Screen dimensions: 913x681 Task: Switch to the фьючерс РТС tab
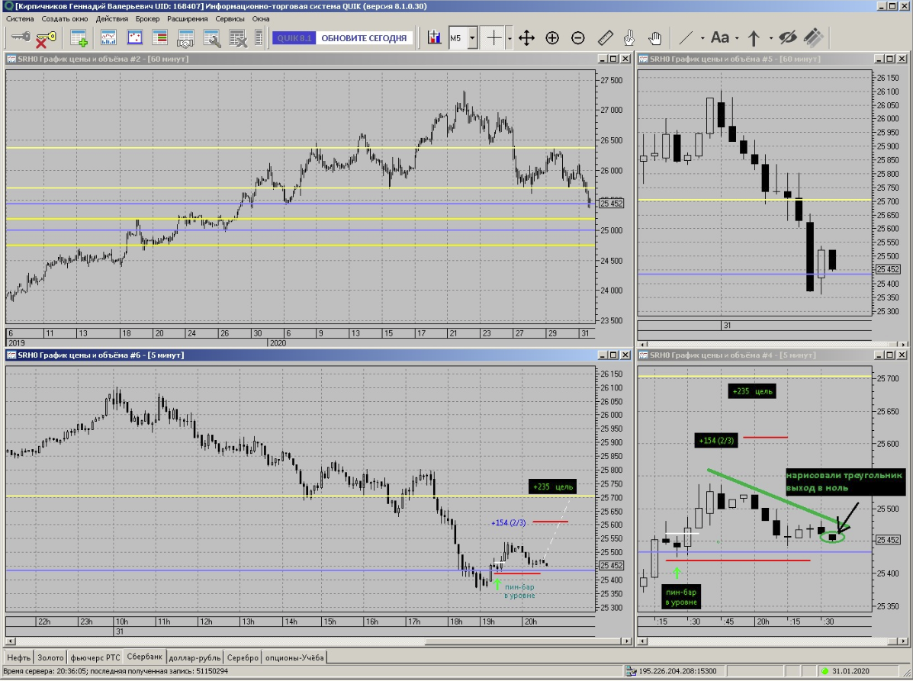(95, 657)
